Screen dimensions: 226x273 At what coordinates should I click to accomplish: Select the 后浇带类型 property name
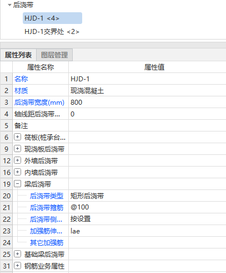tap(47, 196)
